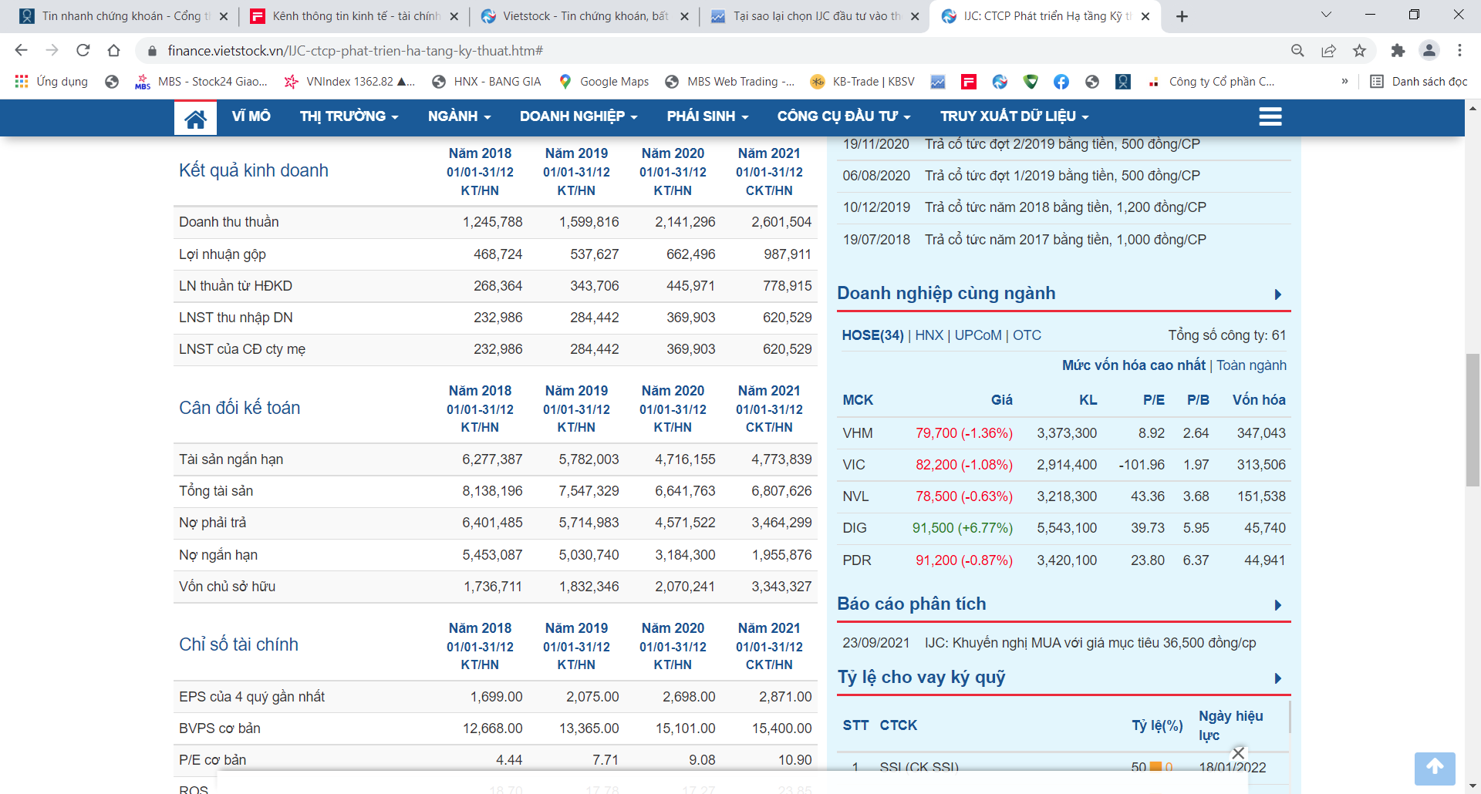Screen dimensions: 1481x794
Task: Open KB-Trade | KBSV bookmark
Action: click(862, 82)
